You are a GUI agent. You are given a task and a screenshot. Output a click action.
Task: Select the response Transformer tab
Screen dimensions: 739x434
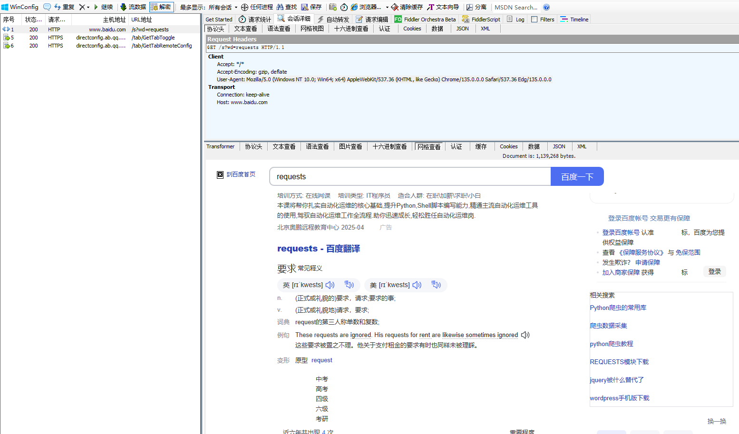point(220,146)
